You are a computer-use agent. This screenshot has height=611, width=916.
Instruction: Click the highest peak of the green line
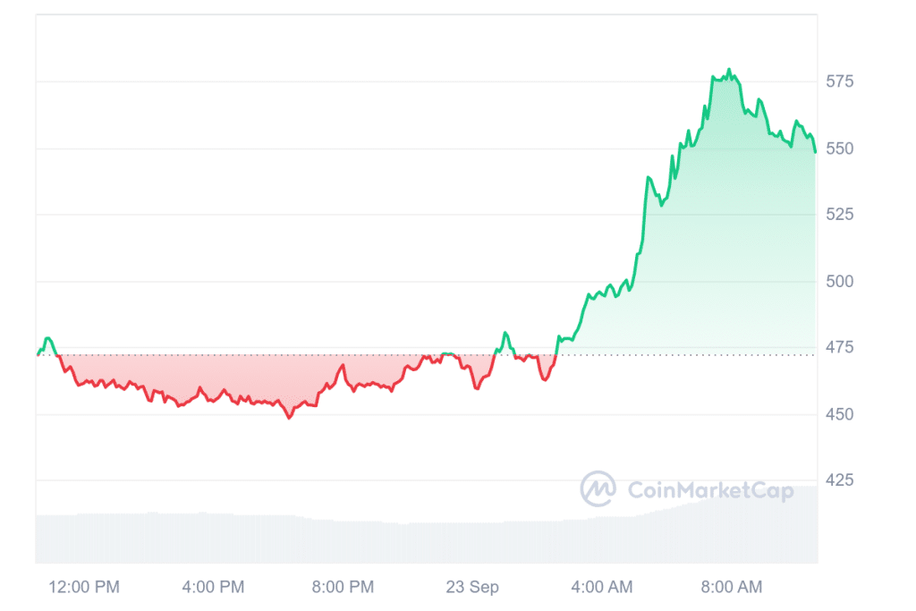729,70
